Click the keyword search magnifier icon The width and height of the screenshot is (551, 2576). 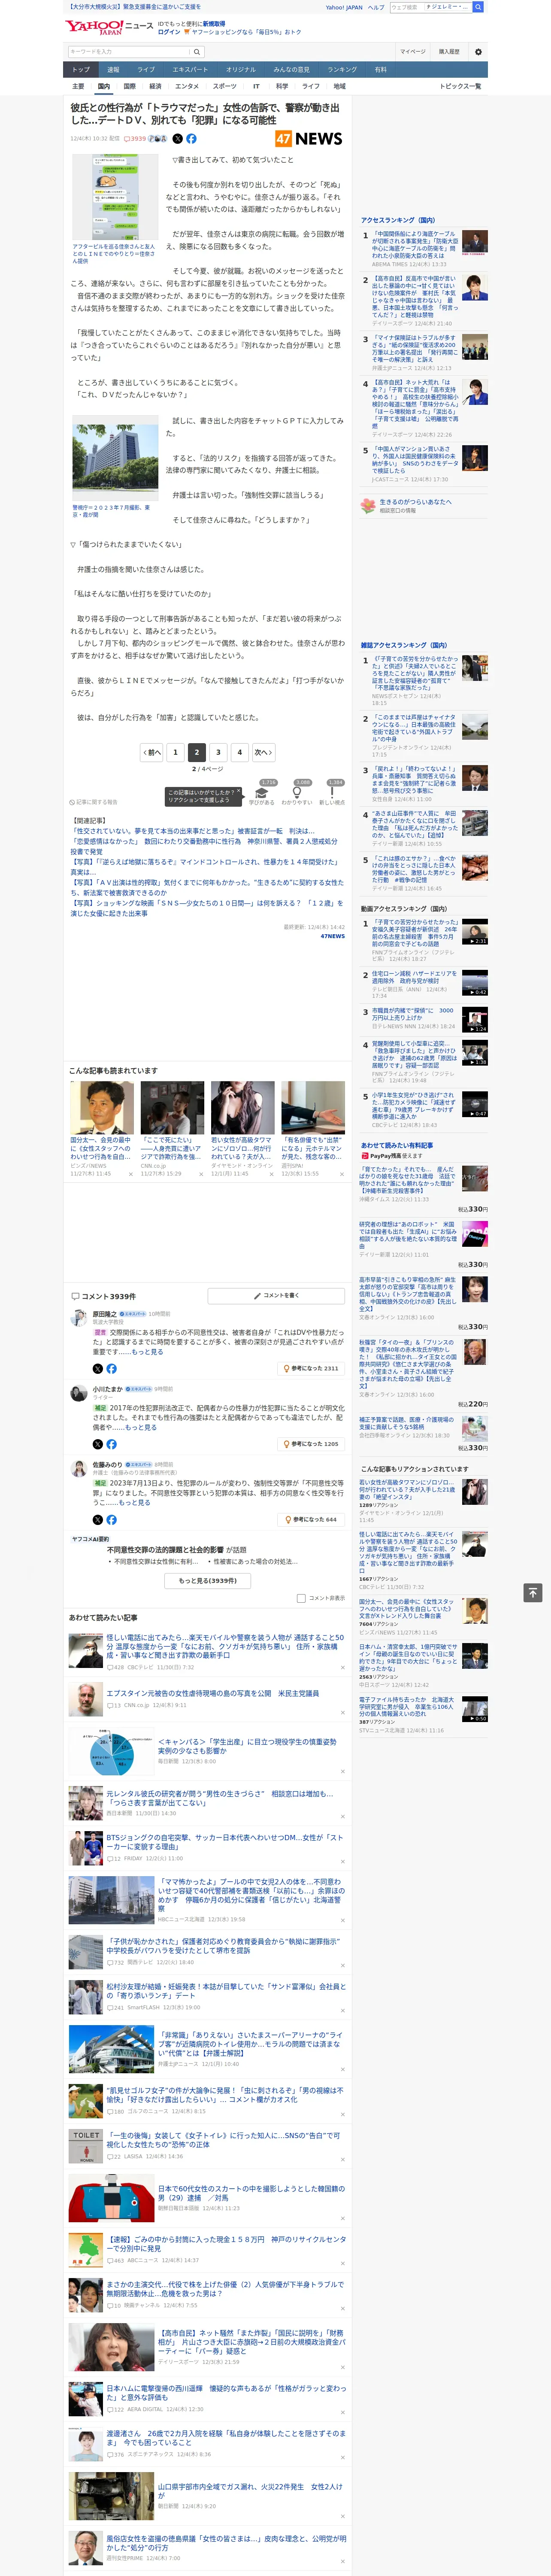[197, 51]
